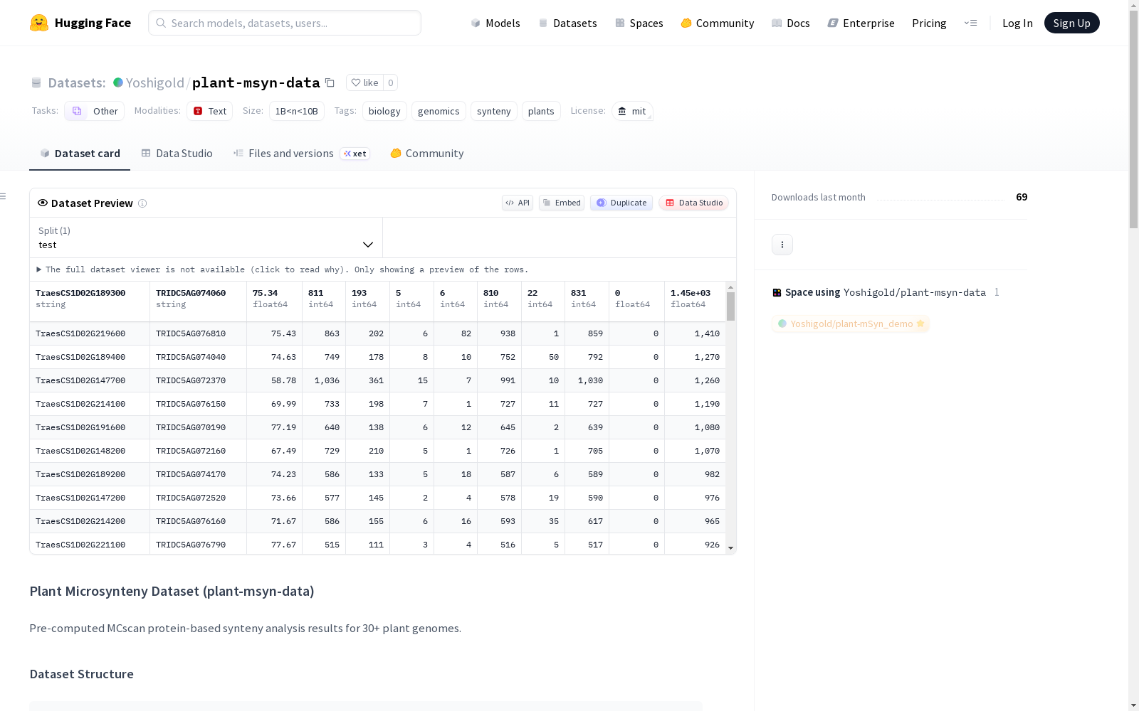1139x711 pixels.
Task: Open the dataset Community tab
Action: click(x=427, y=153)
